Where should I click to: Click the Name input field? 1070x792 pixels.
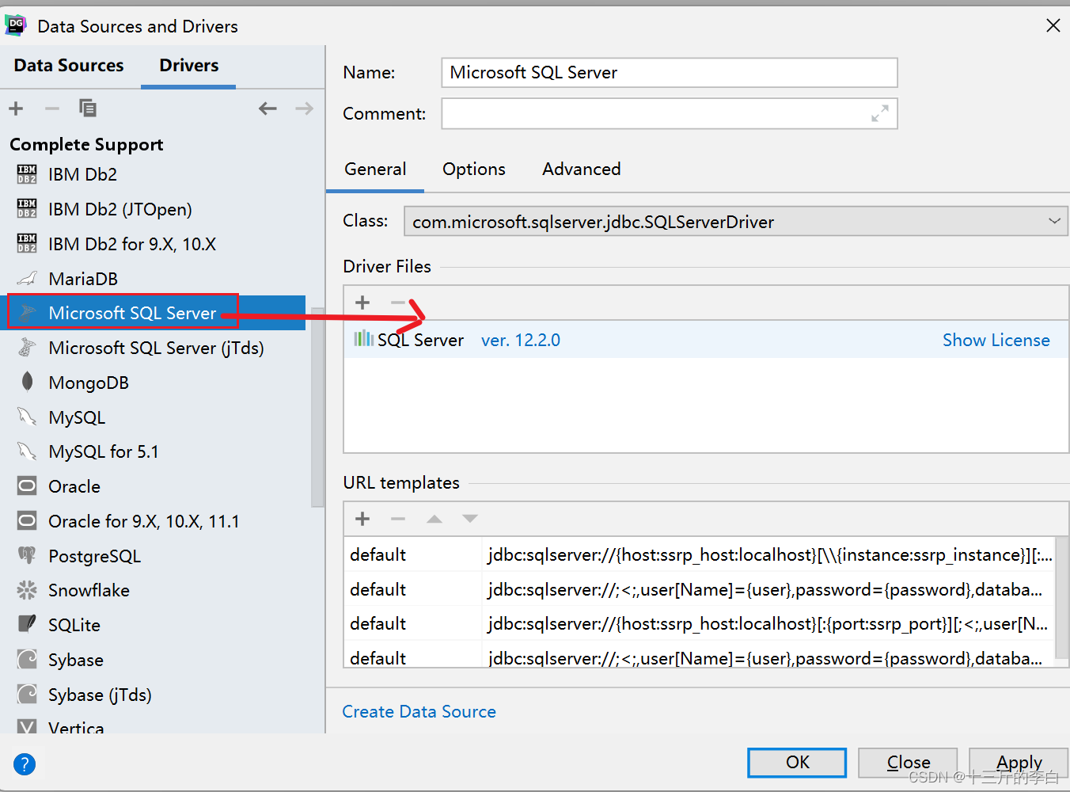[670, 73]
